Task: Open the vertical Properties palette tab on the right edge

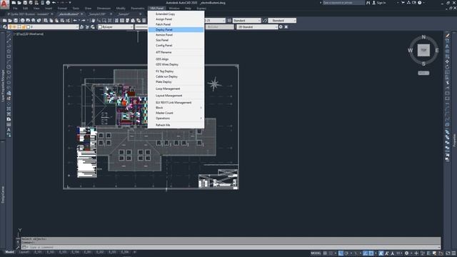Action: 454,140
